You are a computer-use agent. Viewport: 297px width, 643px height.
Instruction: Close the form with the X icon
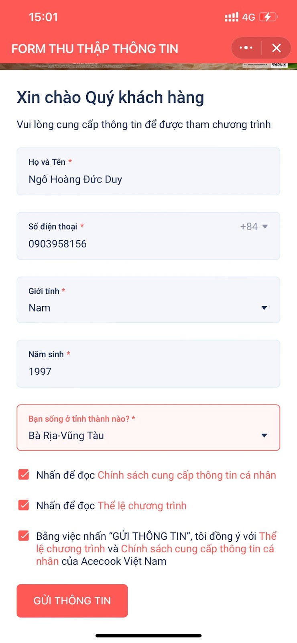[277, 48]
